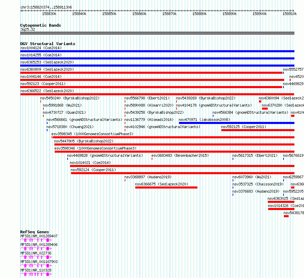Click nsv3376683 (Audano2019) label
This screenshot has height=278, width=304.
[x=256, y=191]
